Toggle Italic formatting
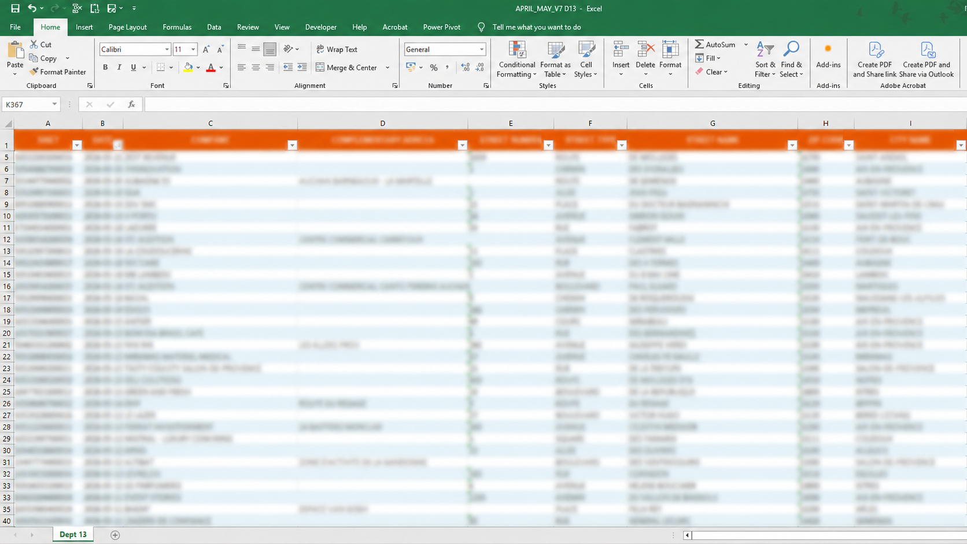Image resolution: width=967 pixels, height=544 pixels. pyautogui.click(x=119, y=68)
